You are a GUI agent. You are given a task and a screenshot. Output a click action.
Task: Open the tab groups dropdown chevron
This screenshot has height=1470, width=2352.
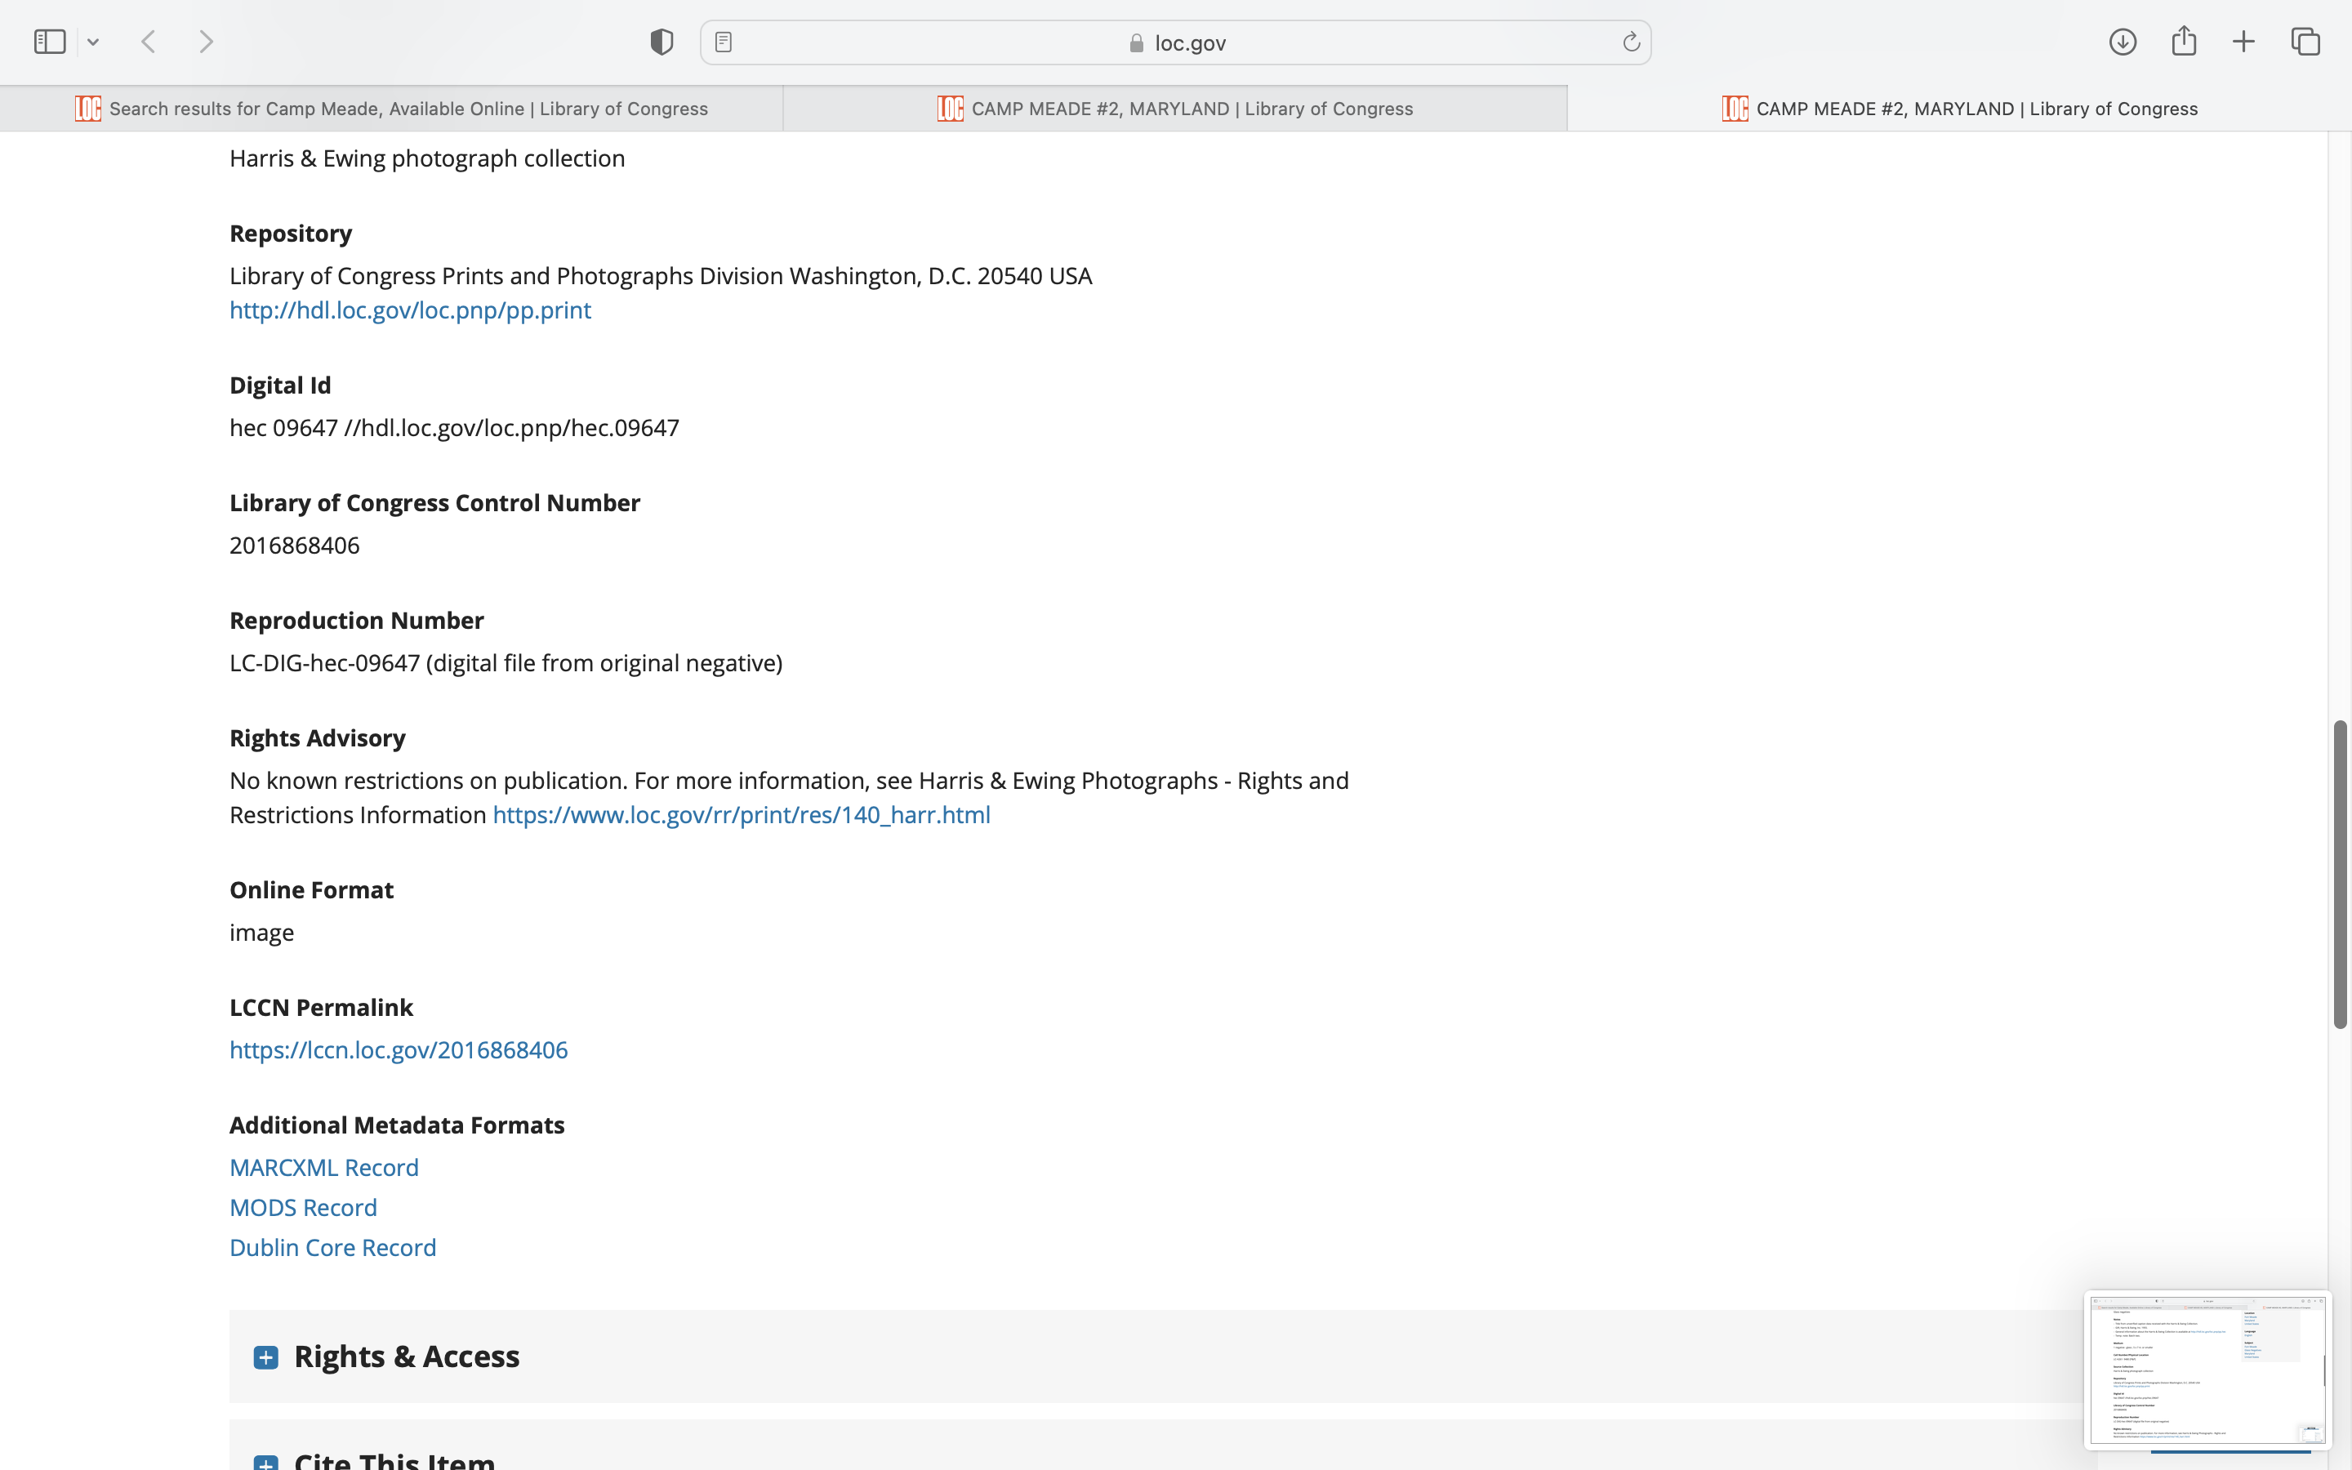point(93,42)
